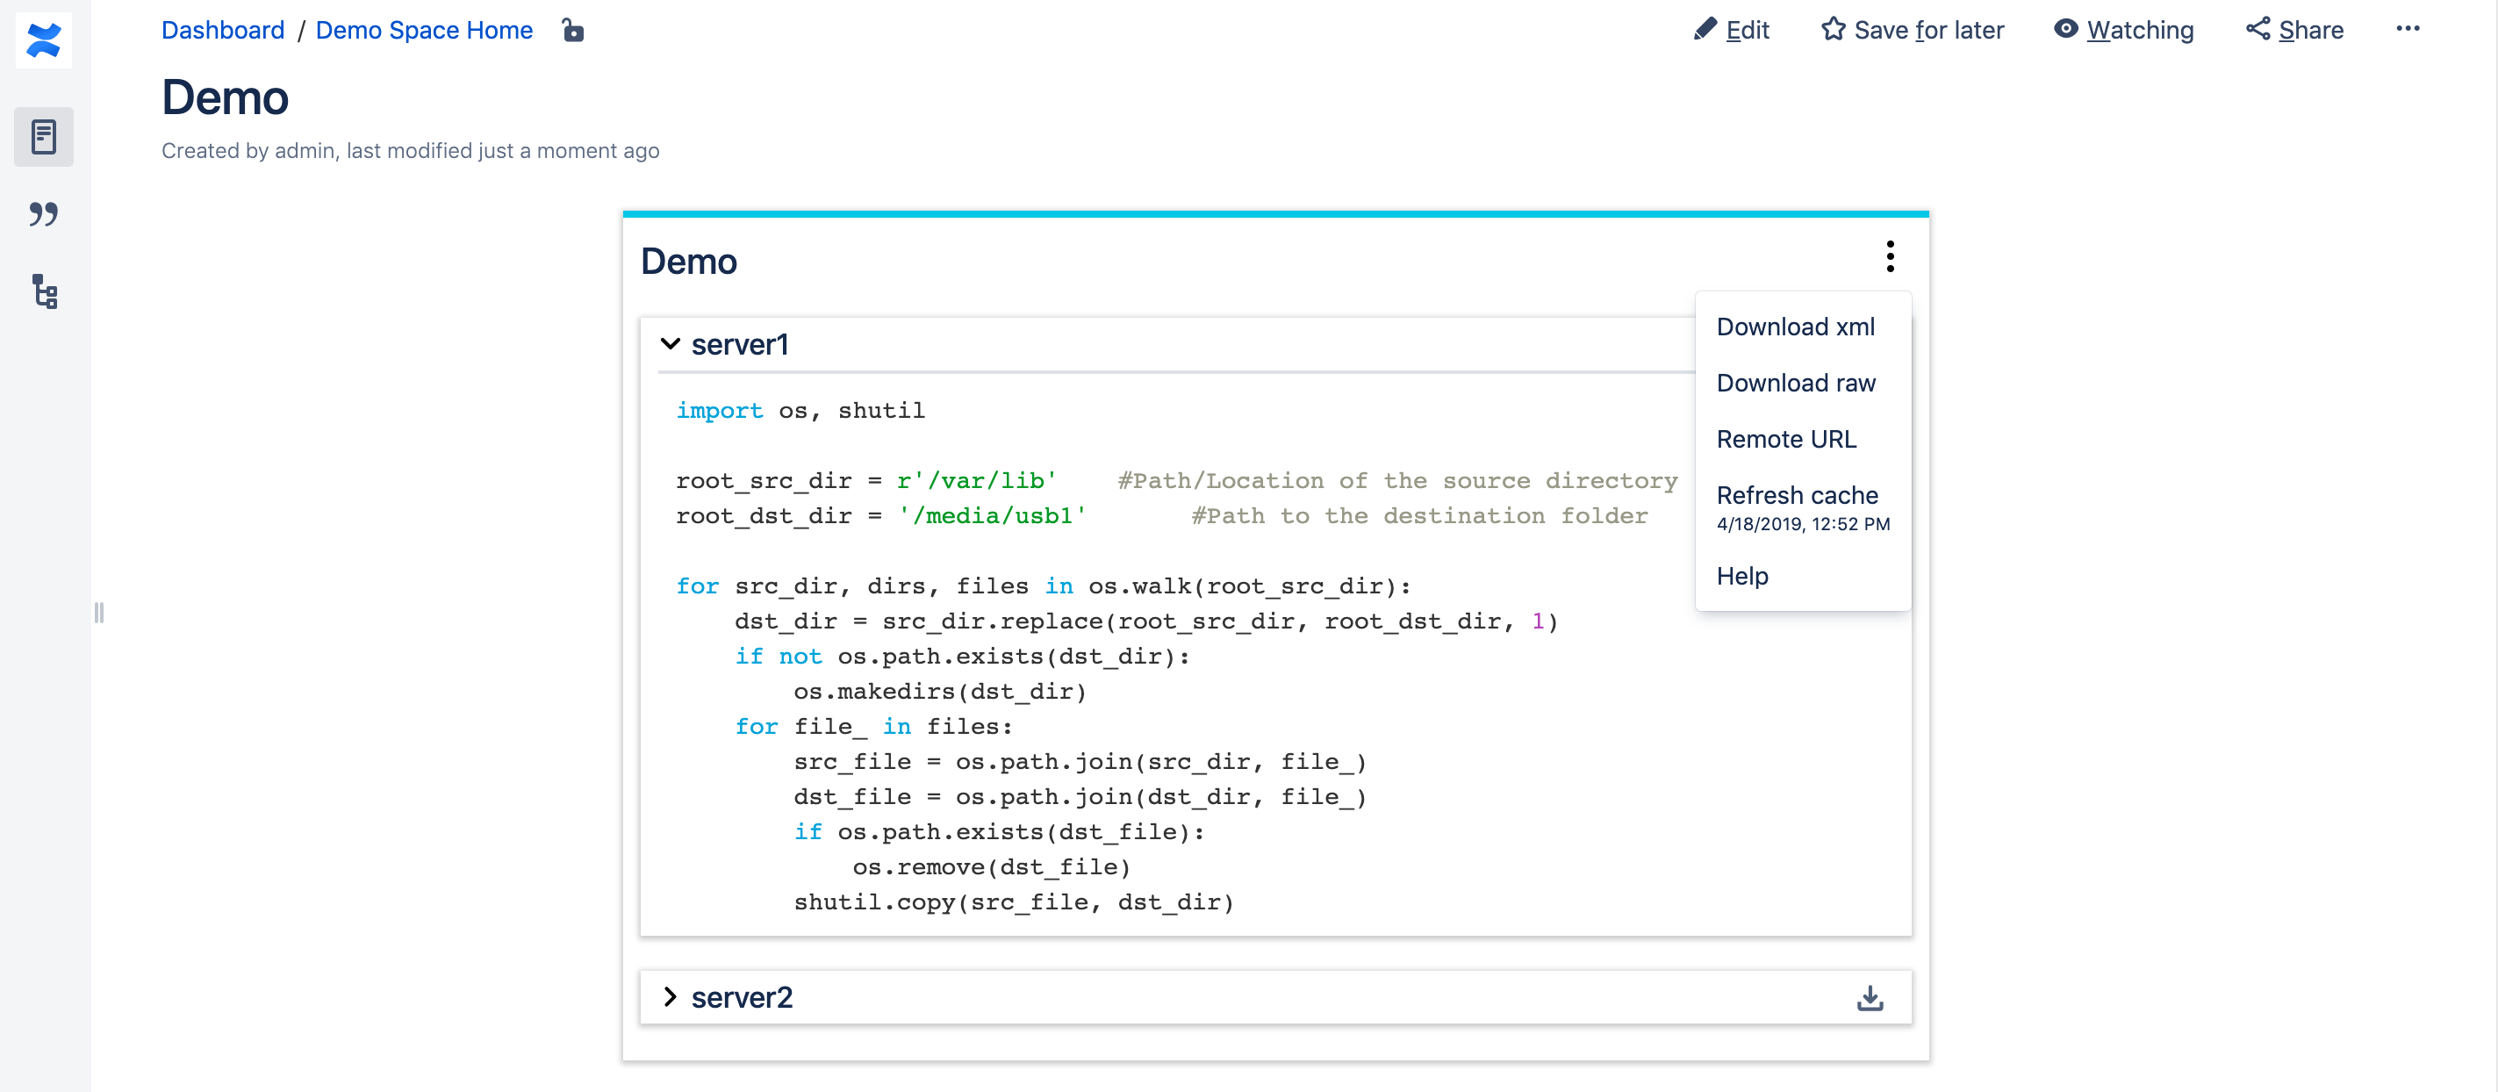Viewport: 2498px width, 1092px height.
Task: Open the Dashboard breadcrumb link
Action: [x=223, y=30]
